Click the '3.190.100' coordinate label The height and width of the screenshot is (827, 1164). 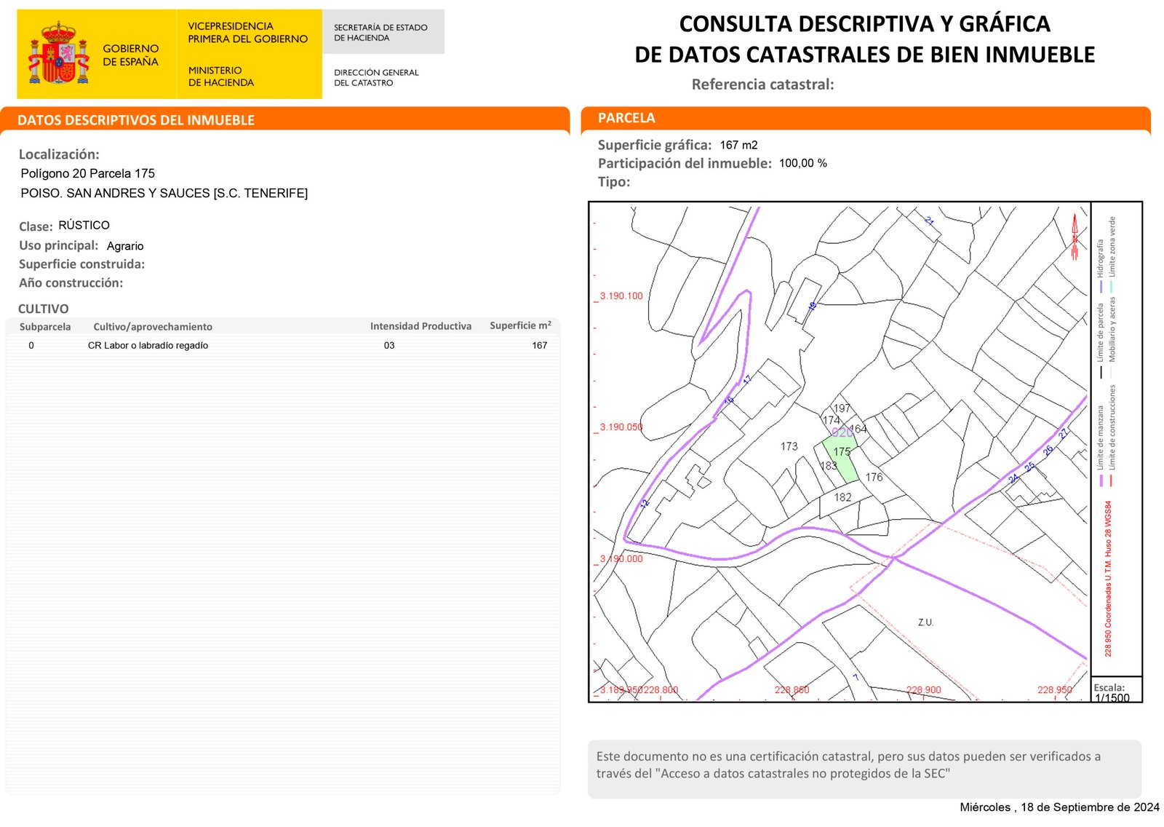pos(621,296)
